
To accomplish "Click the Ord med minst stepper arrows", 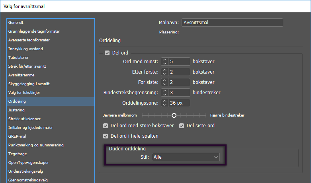I will coord(164,62).
